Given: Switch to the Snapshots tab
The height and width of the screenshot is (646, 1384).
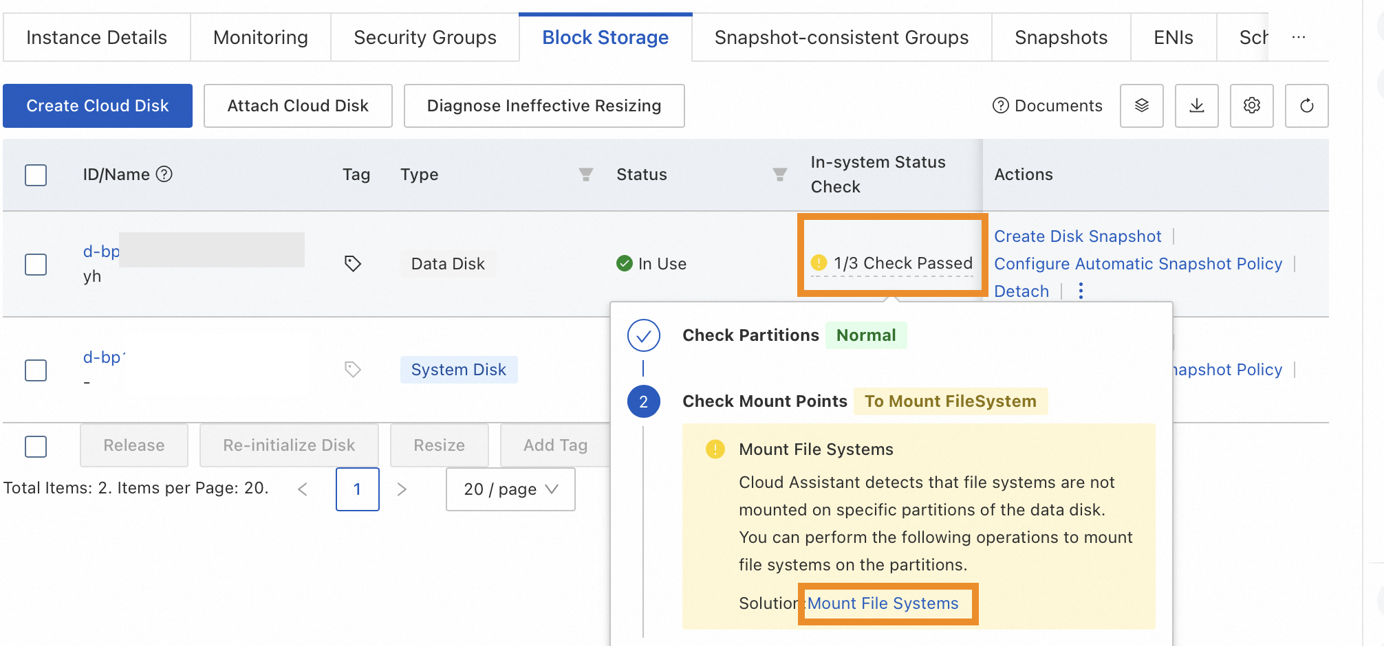Looking at the screenshot, I should click(1061, 37).
